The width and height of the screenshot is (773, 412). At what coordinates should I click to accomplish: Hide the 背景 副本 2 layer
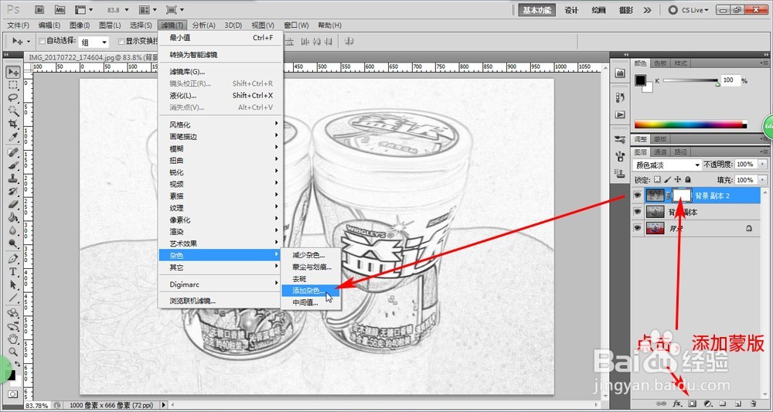(x=638, y=196)
